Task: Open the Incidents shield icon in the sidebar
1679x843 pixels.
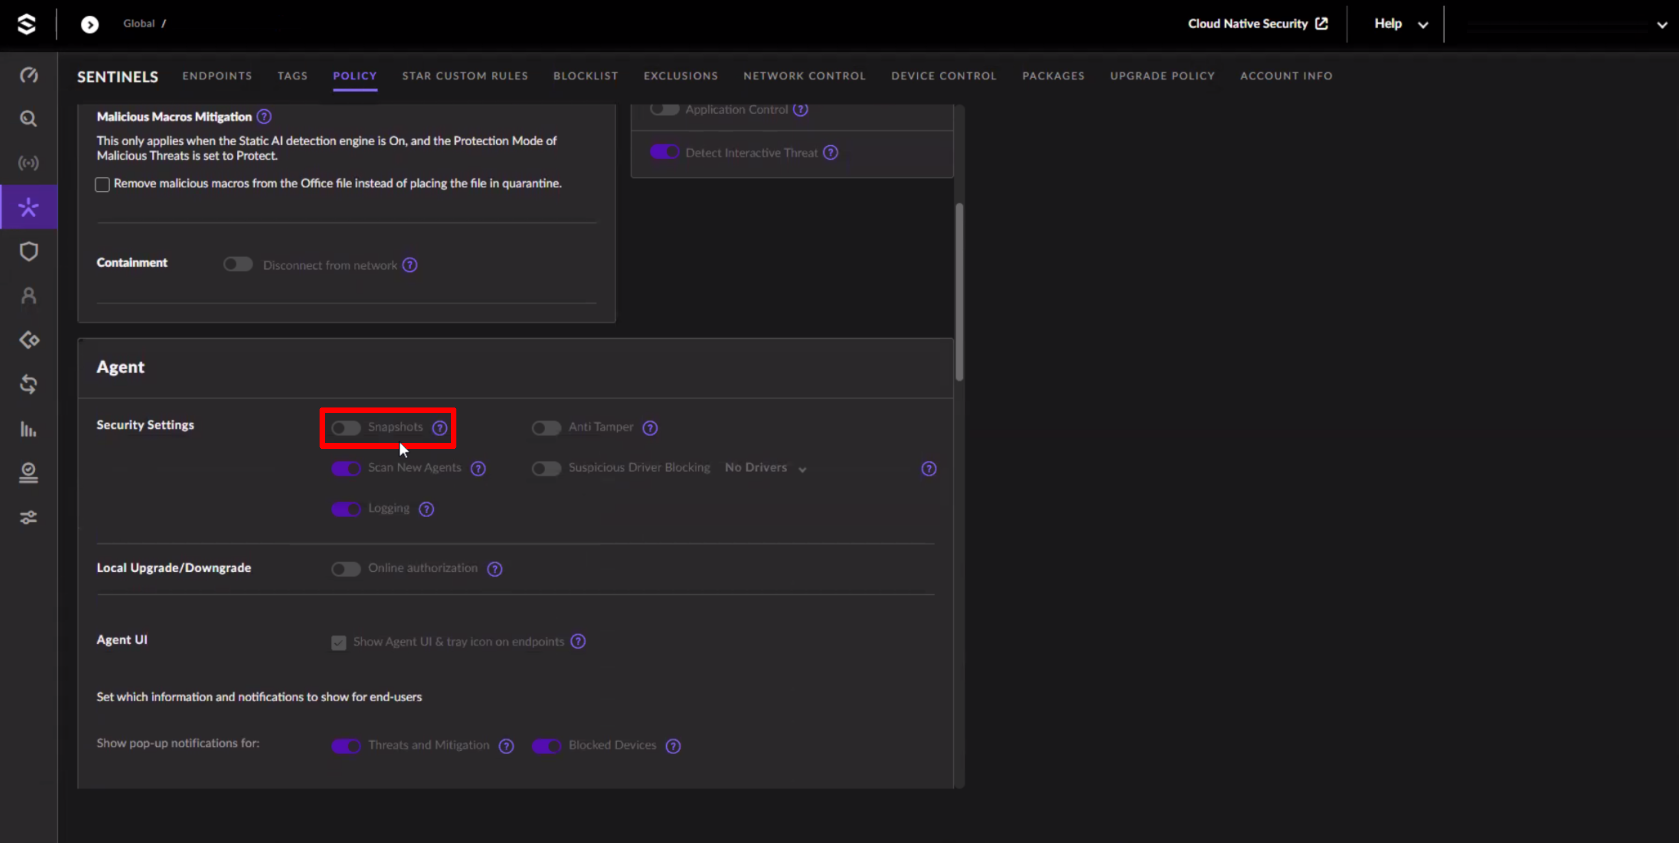Action: click(29, 251)
